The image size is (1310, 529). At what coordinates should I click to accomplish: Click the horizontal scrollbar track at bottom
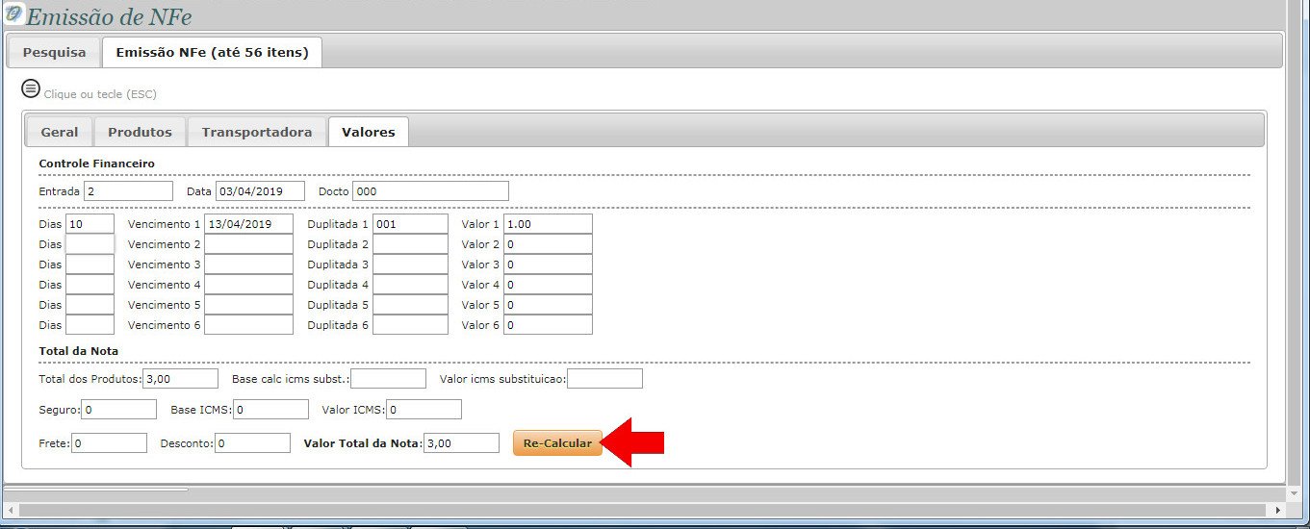[x=674, y=510]
